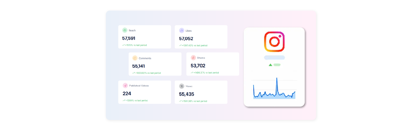The height and width of the screenshot is (136, 402).
Task: Click the gray Views binoculars icon
Action: (x=182, y=86)
